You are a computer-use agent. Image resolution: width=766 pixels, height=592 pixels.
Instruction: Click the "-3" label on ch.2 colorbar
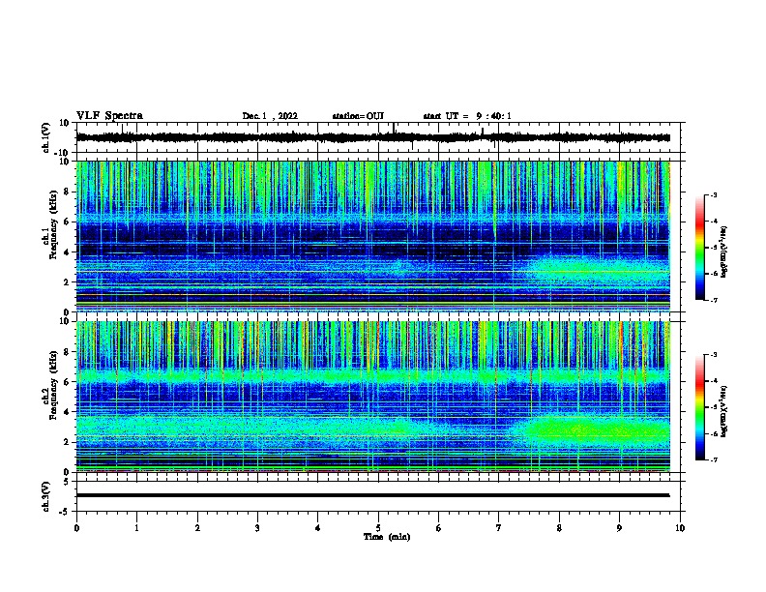click(713, 355)
